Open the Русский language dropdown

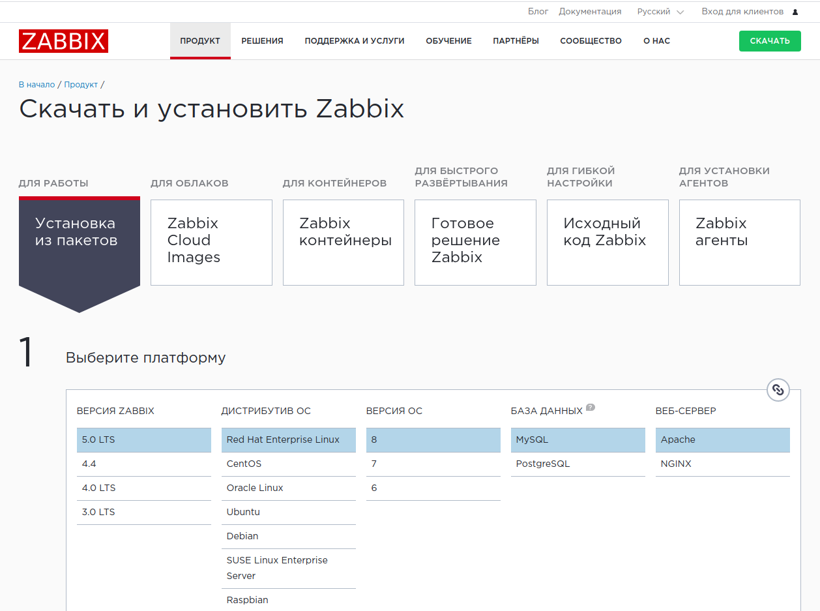[x=660, y=12]
